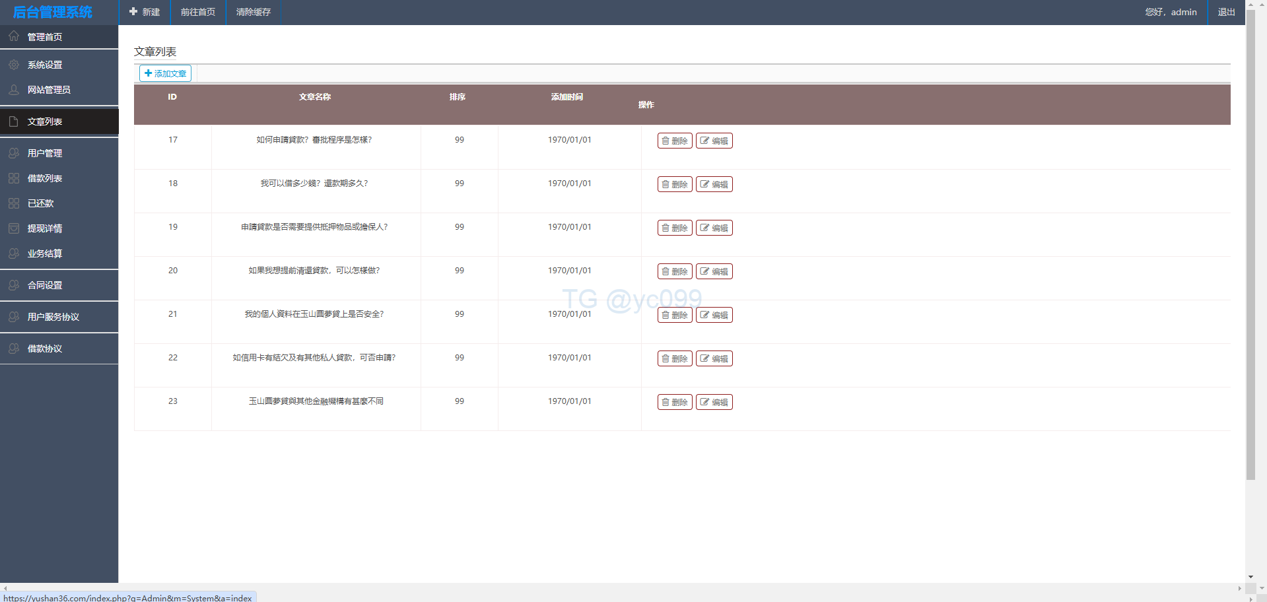Click the gear icon for 系统设置
Screen dimensions: 1267x602
[14, 65]
